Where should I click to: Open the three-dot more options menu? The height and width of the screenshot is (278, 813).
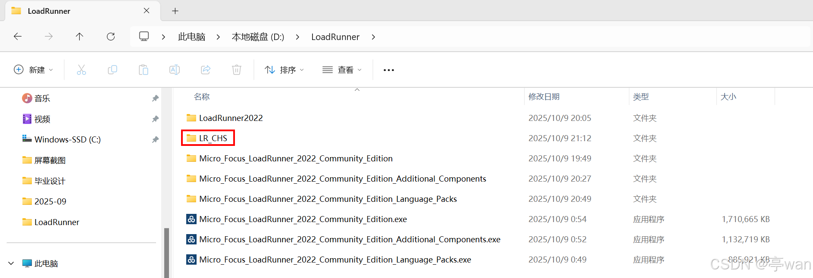coord(389,70)
